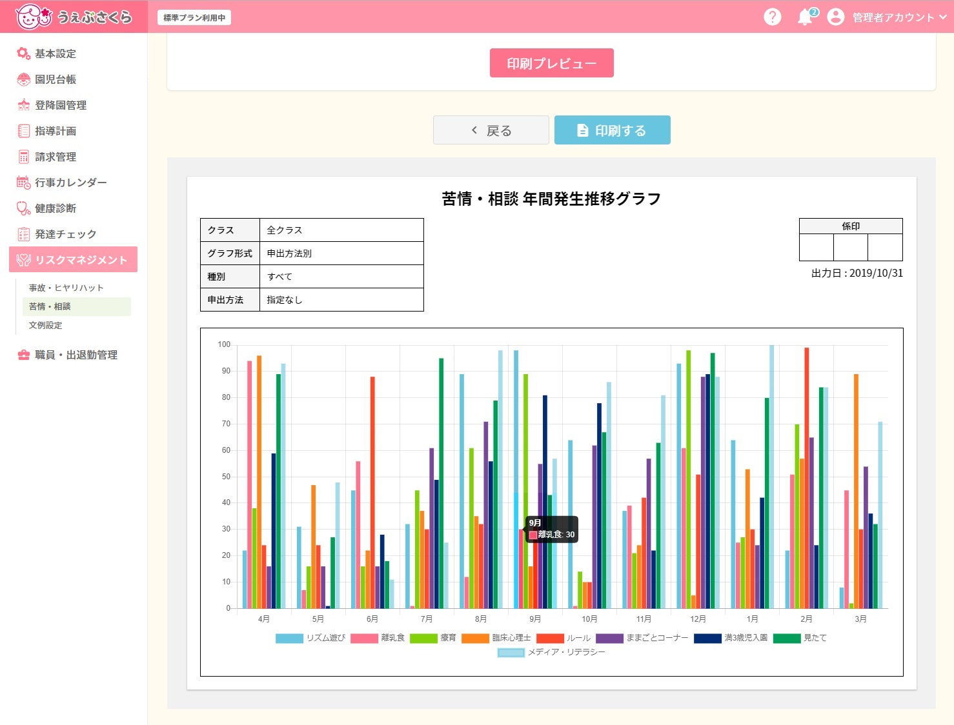This screenshot has width=954, height=725.
Task: Click the 係印 header cell
Action: [x=851, y=226]
